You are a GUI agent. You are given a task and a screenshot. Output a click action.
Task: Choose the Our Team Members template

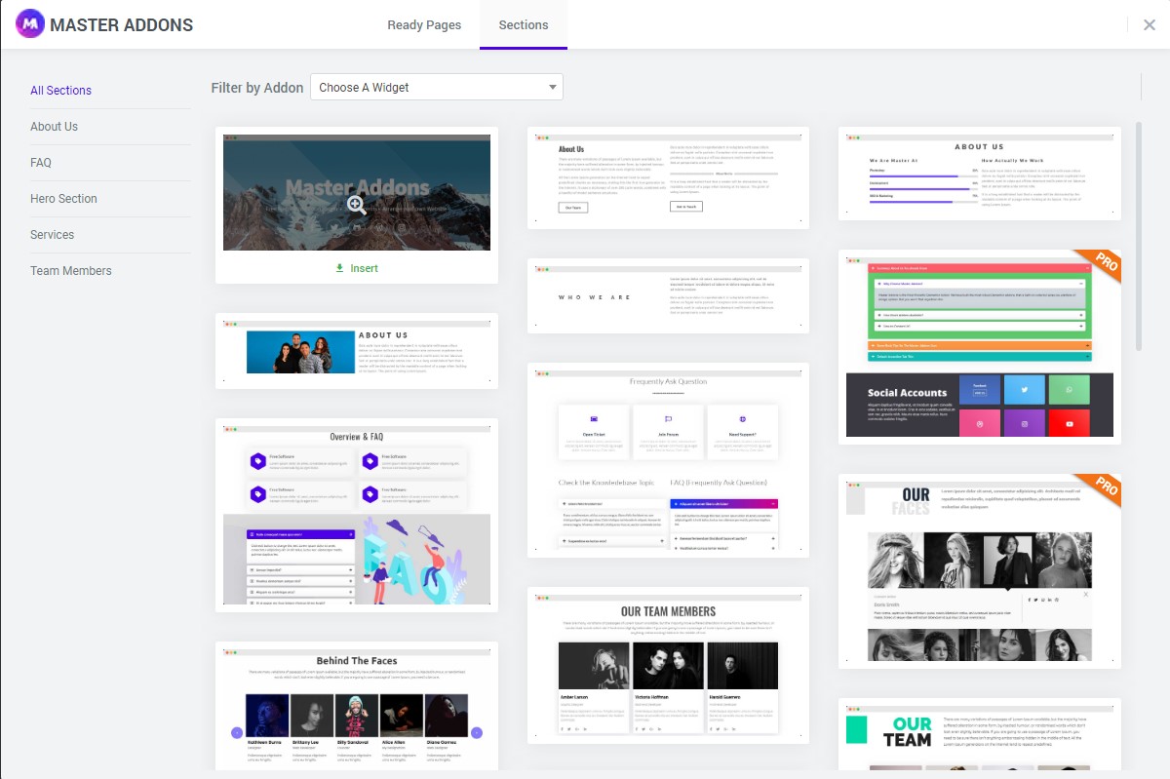pos(668,665)
